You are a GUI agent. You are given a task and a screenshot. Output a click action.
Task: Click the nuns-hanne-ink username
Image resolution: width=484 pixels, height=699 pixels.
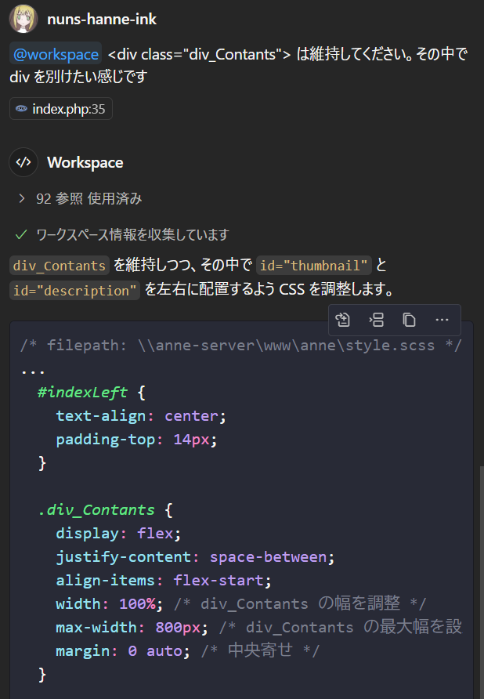102,19
